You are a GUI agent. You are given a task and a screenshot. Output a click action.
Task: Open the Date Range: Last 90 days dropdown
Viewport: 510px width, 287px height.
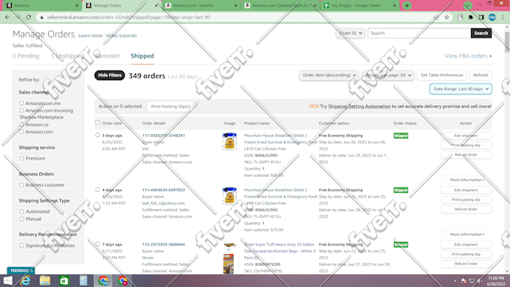[x=460, y=88]
